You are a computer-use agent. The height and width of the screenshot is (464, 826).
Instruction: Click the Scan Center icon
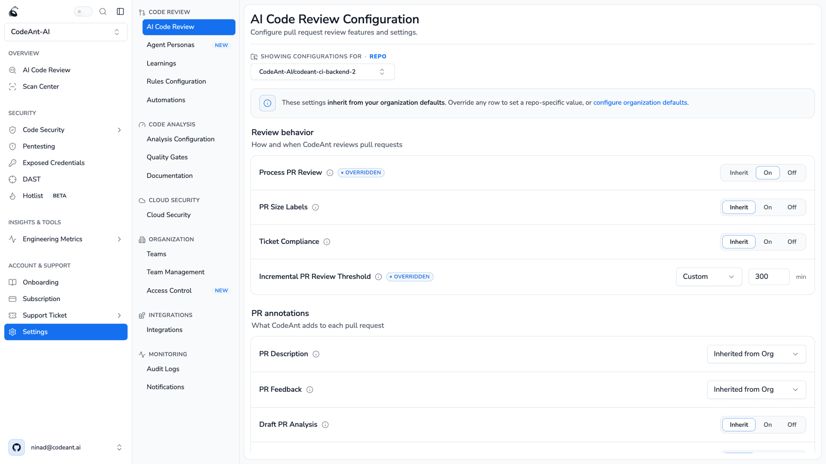[13, 87]
